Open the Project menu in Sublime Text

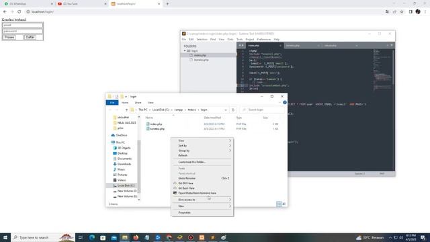(x=249, y=40)
